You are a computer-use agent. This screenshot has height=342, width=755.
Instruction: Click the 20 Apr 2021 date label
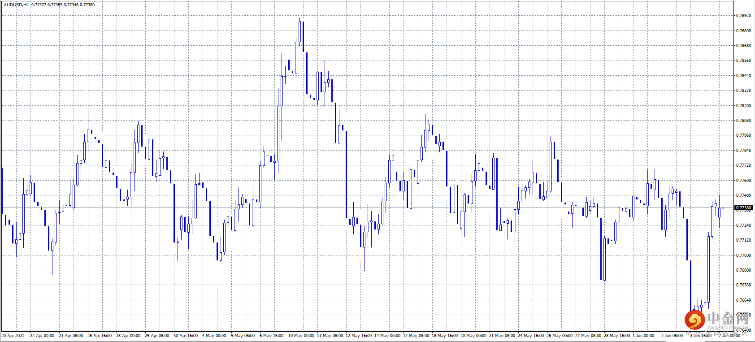[13, 336]
